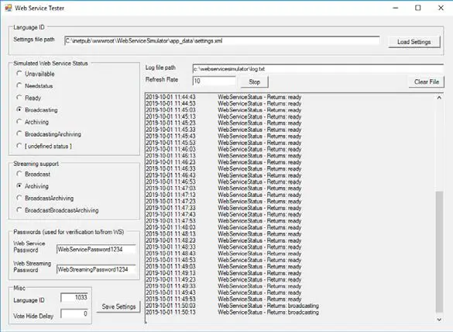Click the log entry timestamped 11:49:53
The height and width of the screenshot is (332, 453).
point(224,299)
